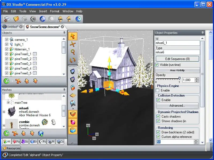Open the dropdown arrow beside Objects add button
Image resolution: width=214 pixels, height=160 pixels.
(12, 81)
